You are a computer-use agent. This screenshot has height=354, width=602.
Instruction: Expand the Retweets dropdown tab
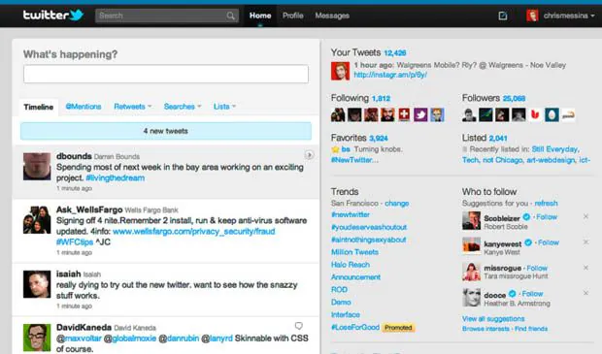coord(132,107)
